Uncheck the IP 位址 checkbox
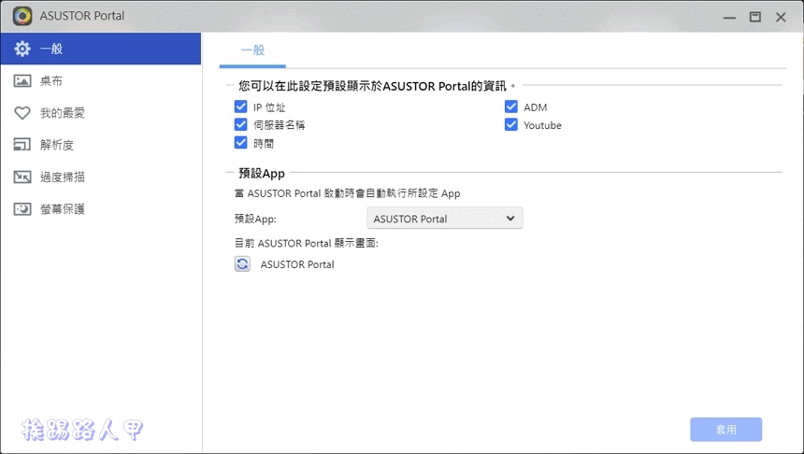 tap(240, 106)
